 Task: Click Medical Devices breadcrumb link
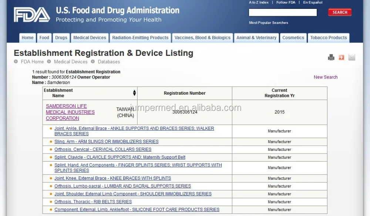[71, 62]
